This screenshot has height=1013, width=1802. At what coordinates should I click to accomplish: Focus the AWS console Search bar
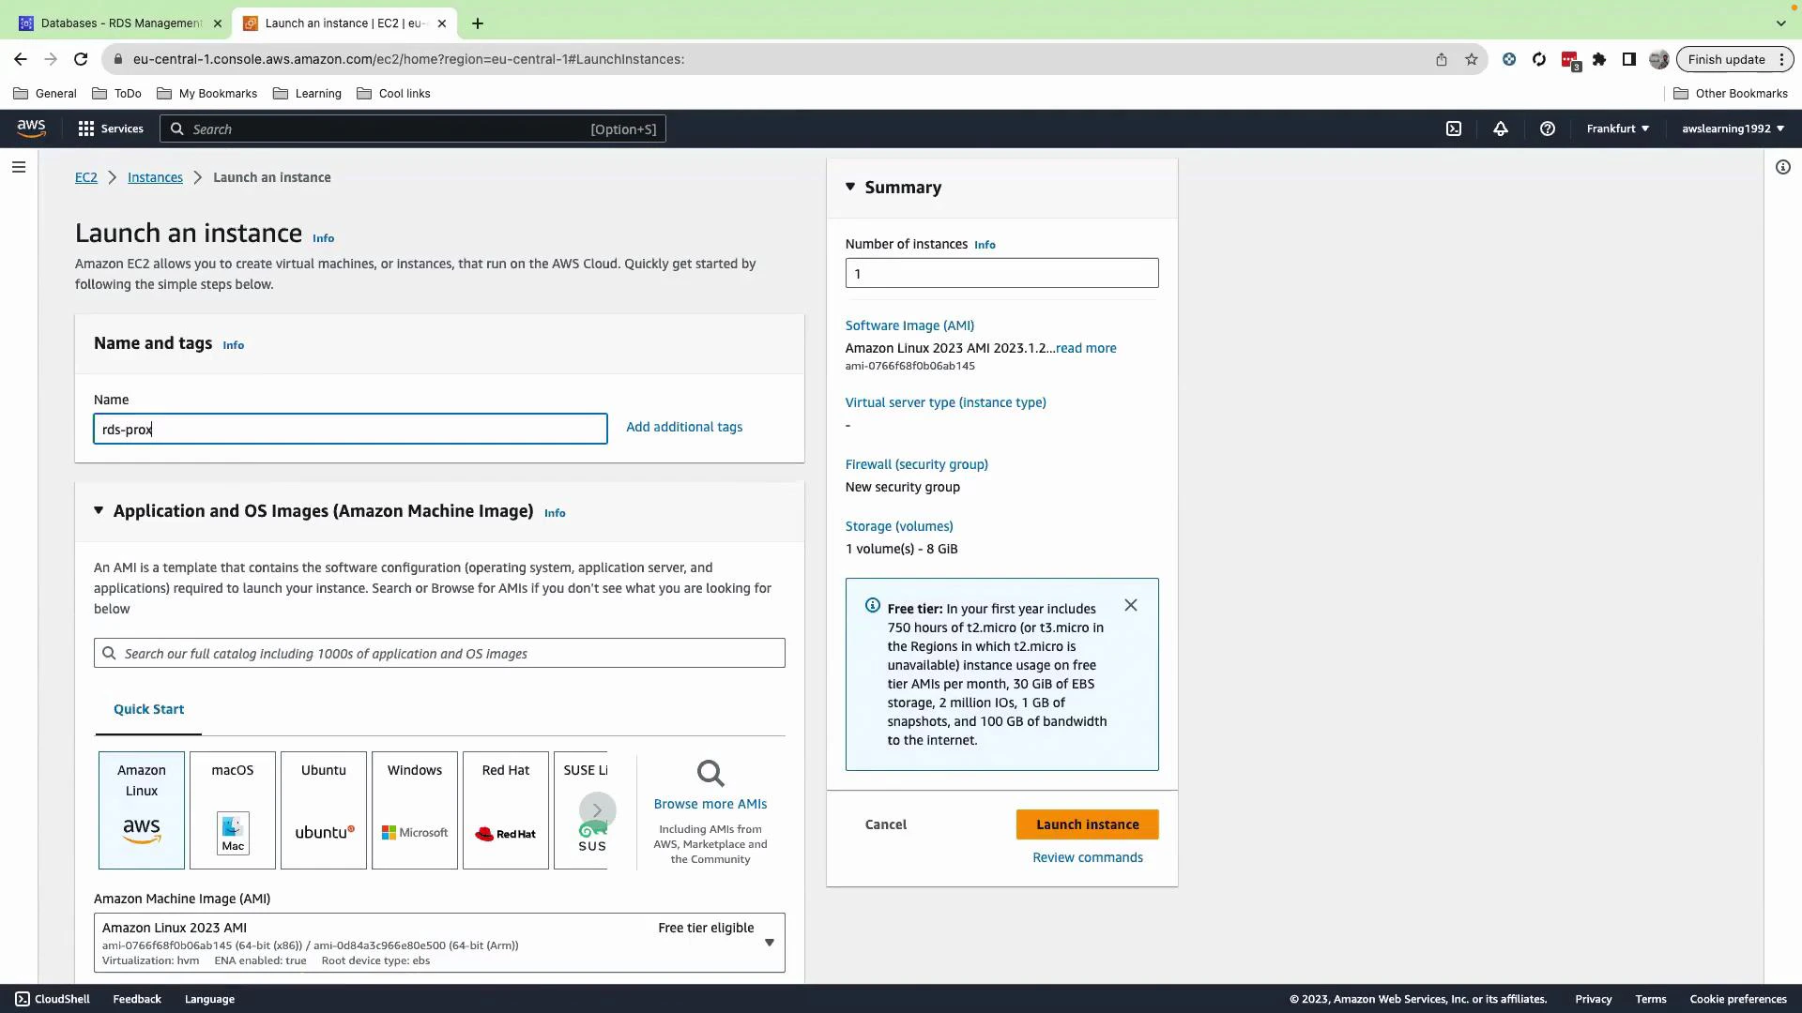[413, 129]
